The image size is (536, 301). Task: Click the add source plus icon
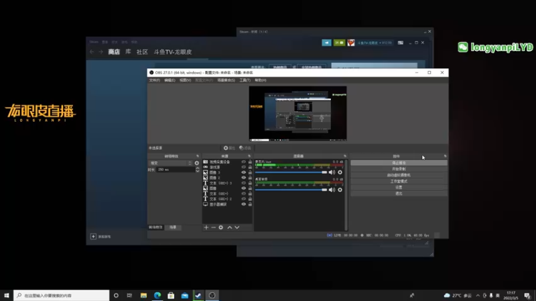tap(206, 227)
